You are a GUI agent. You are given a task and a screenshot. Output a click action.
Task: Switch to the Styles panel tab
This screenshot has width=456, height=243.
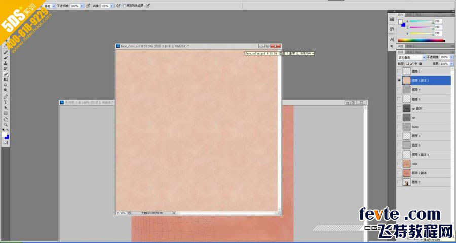tap(418, 15)
